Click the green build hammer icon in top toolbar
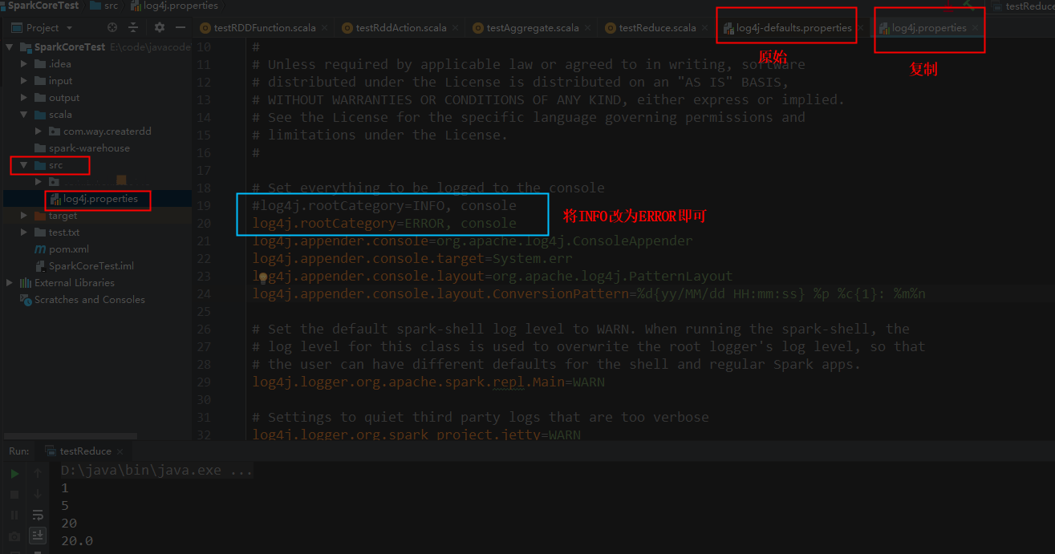 pyautogui.click(x=969, y=6)
